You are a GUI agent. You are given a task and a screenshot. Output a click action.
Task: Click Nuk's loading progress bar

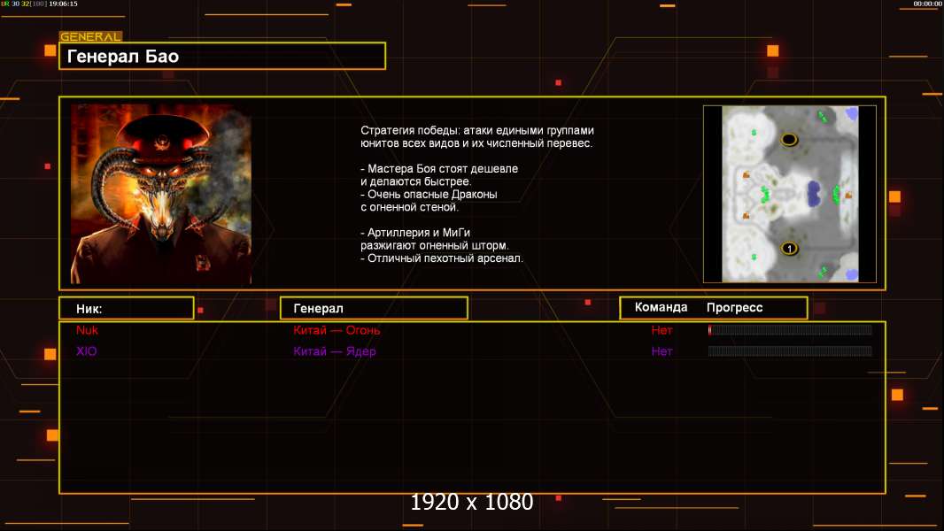790,329
